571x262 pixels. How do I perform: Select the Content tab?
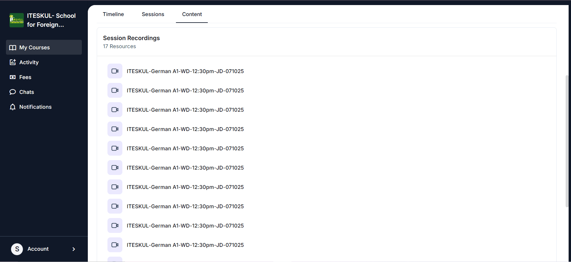pos(192,14)
